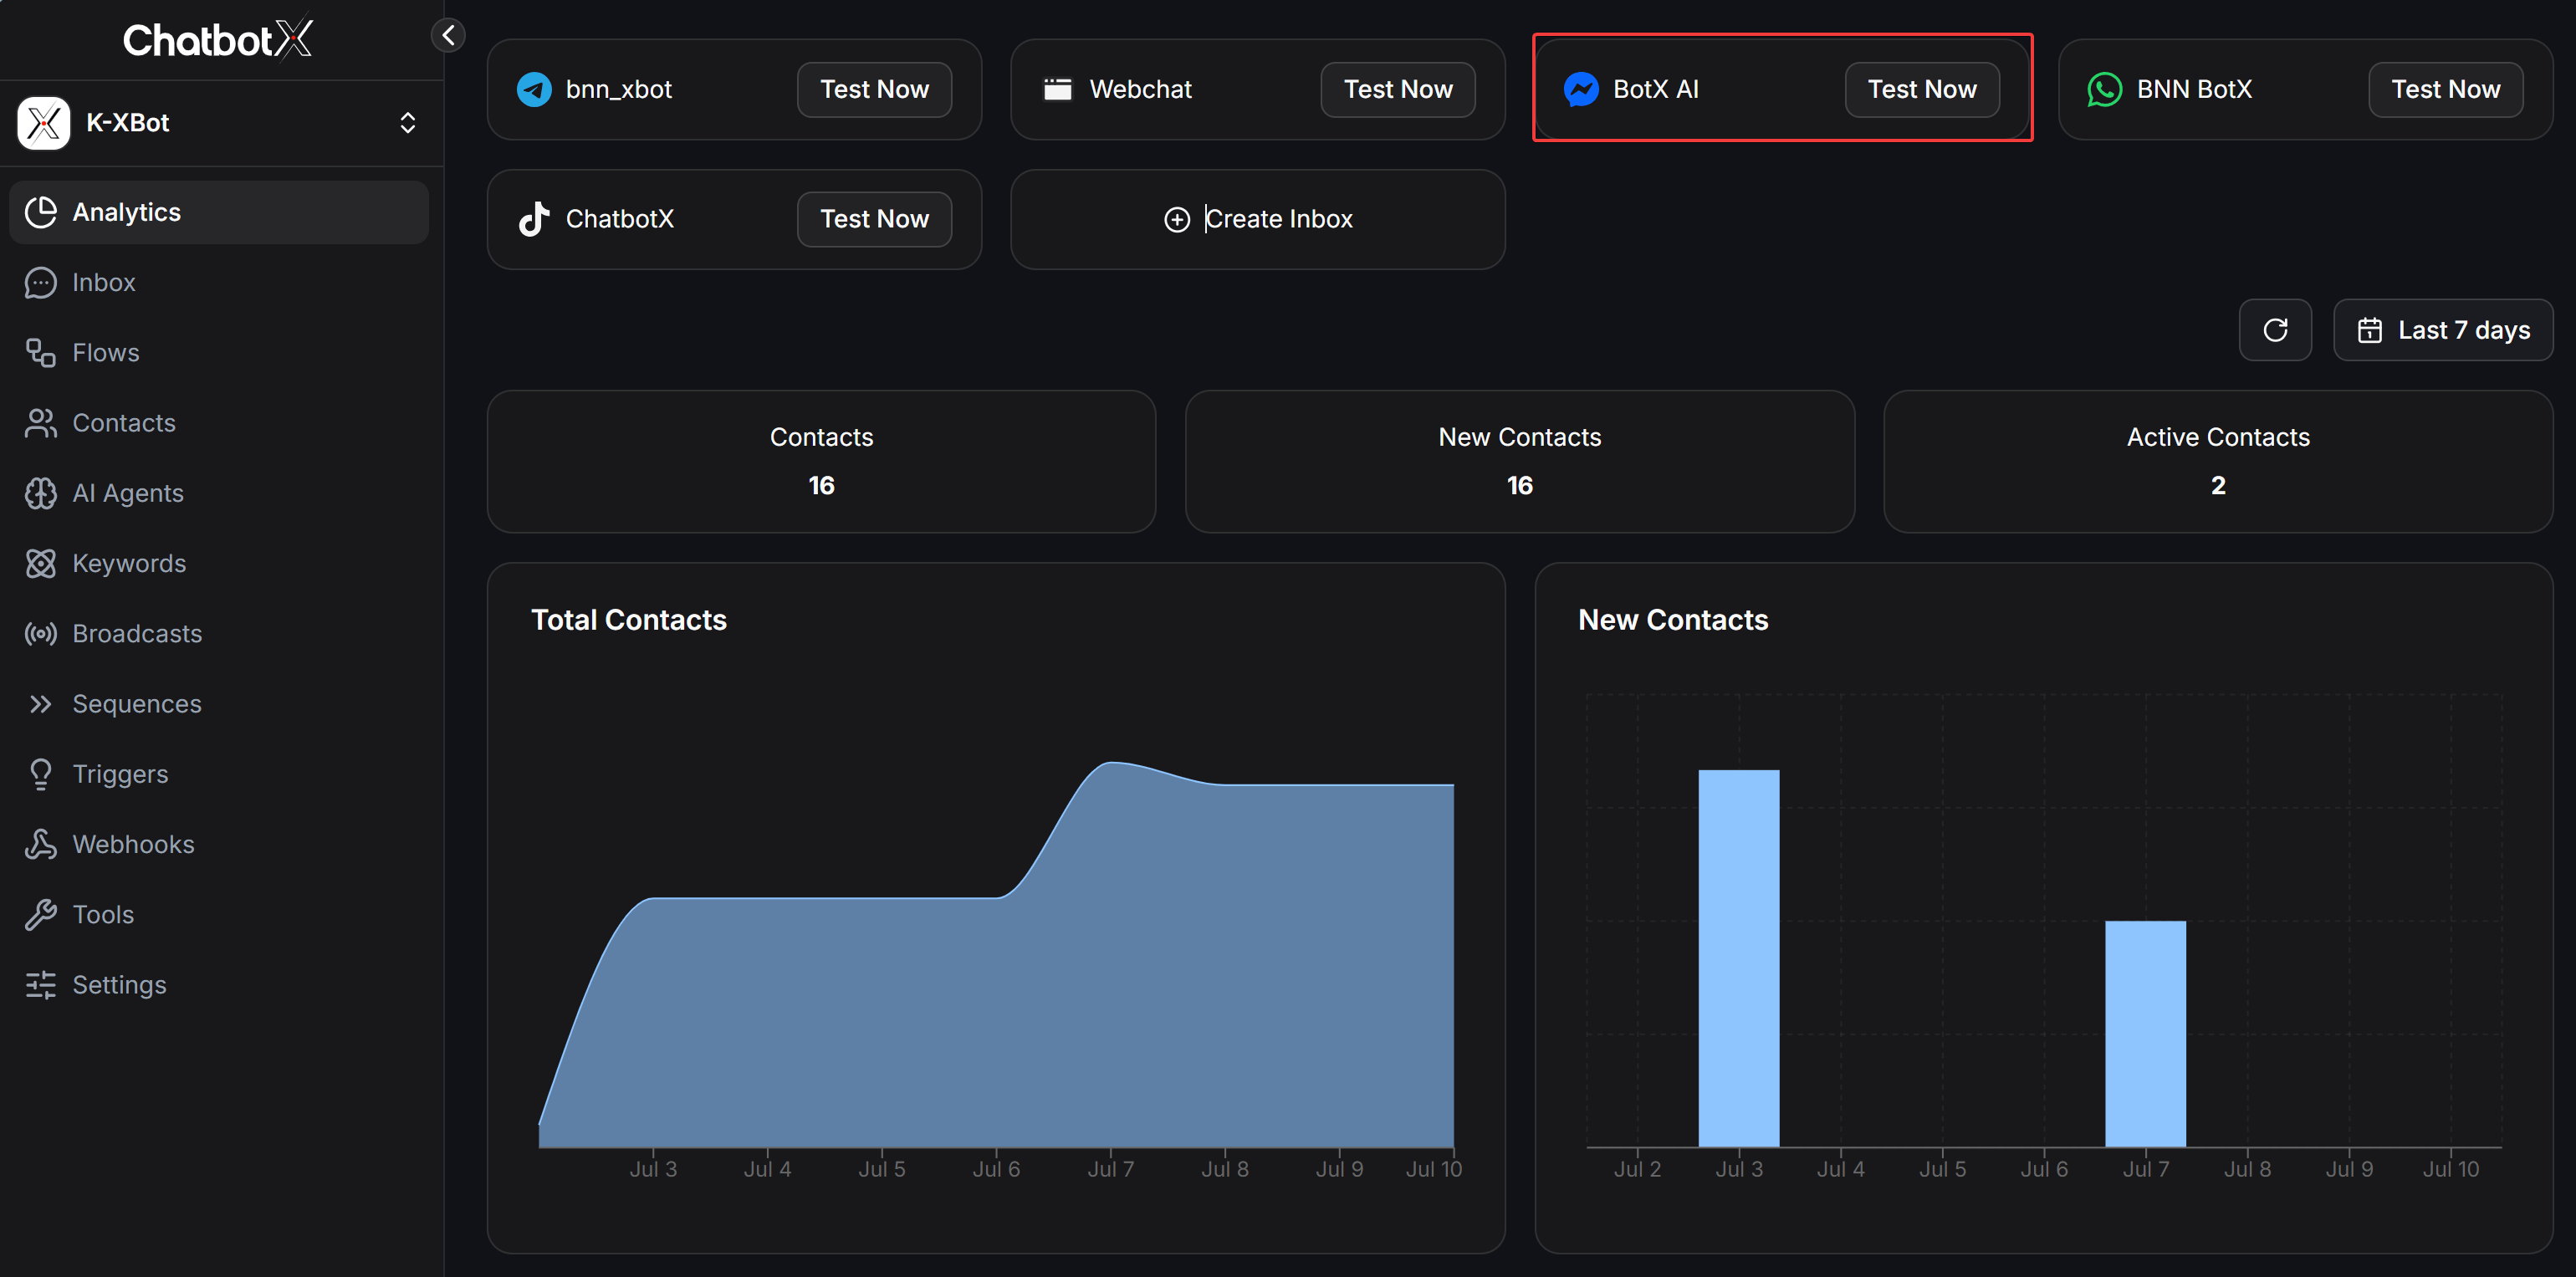Open Triggers page
2576x1277 pixels.
(x=219, y=774)
